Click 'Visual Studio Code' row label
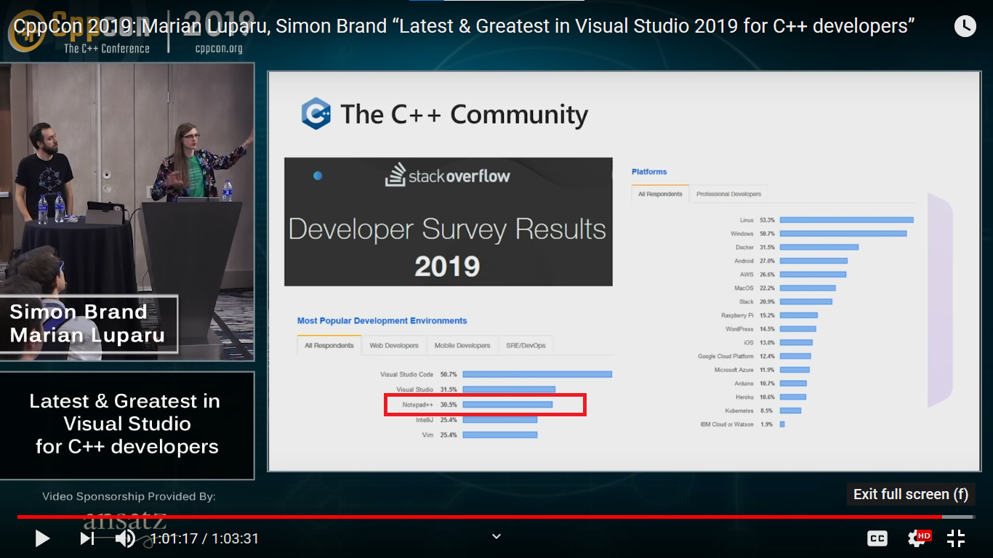 408,375
